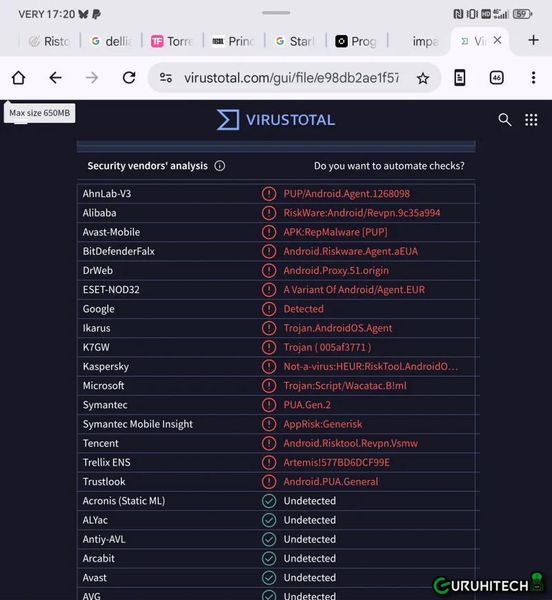Screen dimensions: 552x600
Task: Reload the VirusTotal page
Action: [128, 78]
